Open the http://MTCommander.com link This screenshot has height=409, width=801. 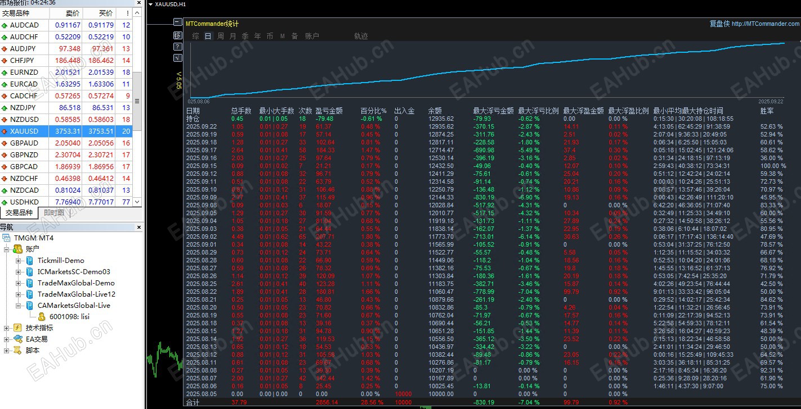click(766, 24)
